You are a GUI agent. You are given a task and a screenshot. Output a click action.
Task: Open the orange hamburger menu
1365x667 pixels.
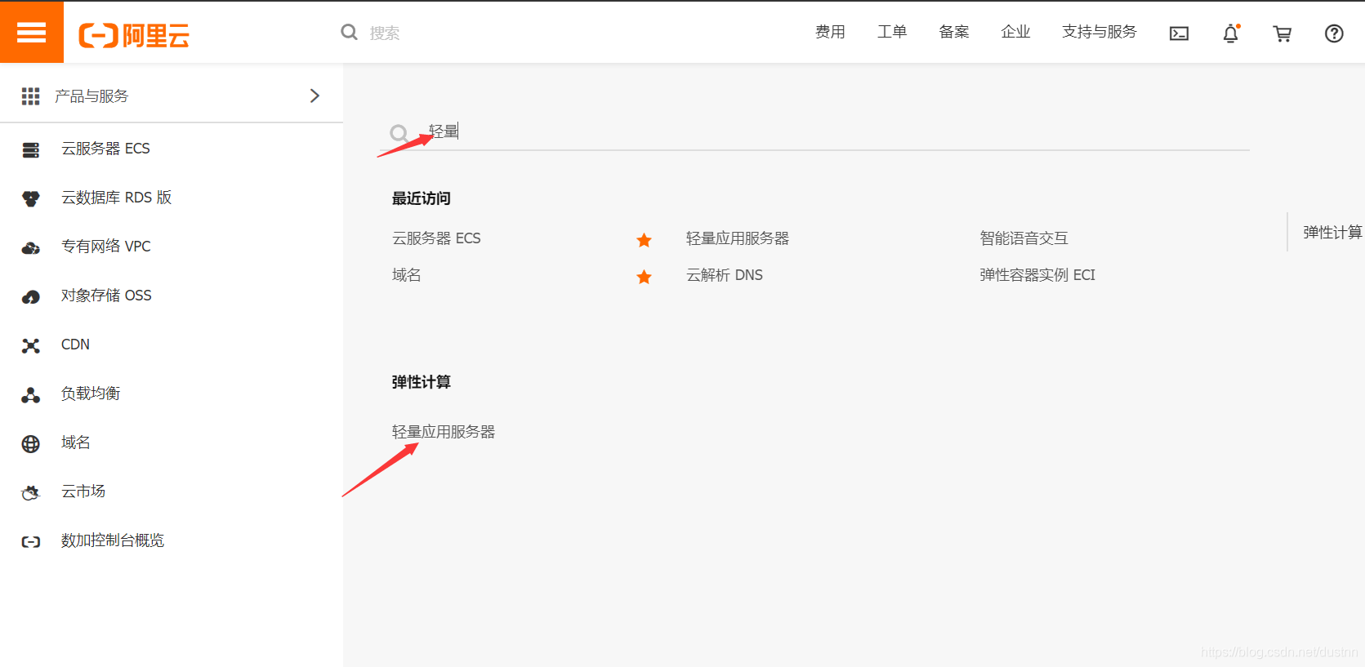point(32,33)
